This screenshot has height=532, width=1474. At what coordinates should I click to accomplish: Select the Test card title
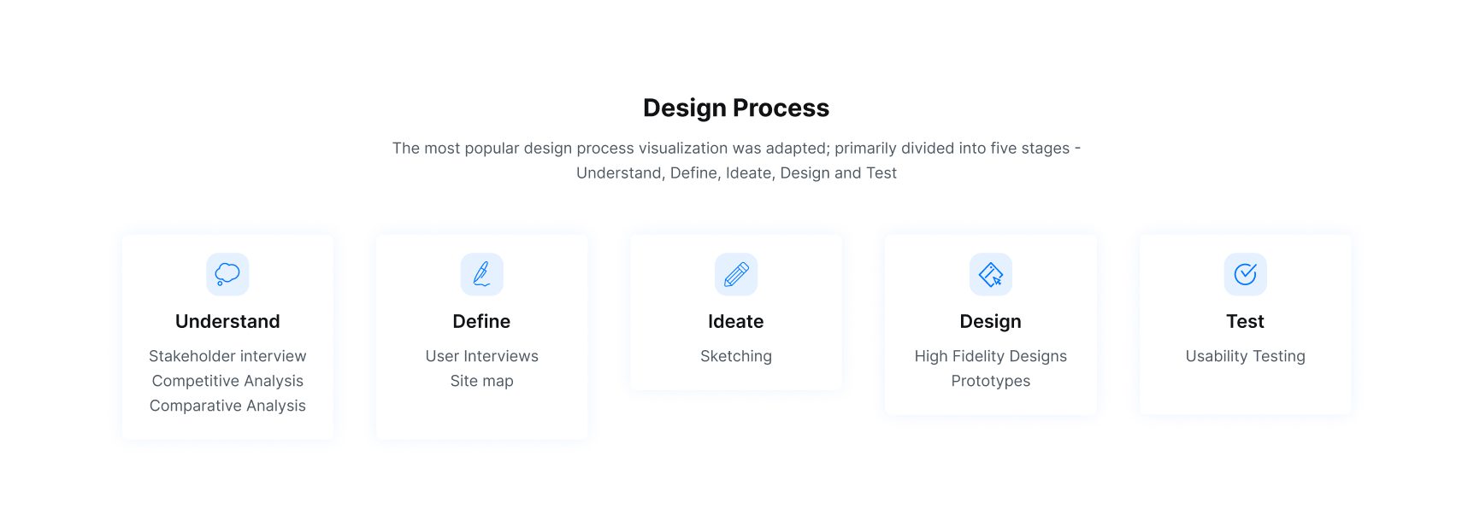1245,321
